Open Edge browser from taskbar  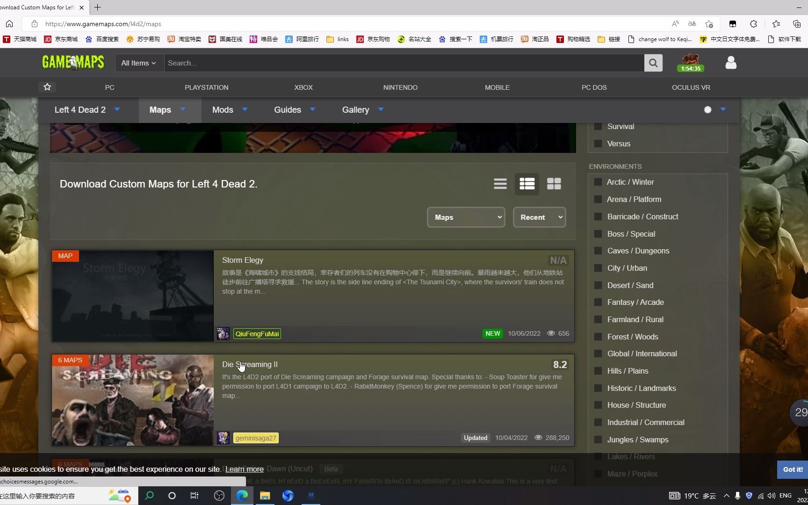(242, 496)
